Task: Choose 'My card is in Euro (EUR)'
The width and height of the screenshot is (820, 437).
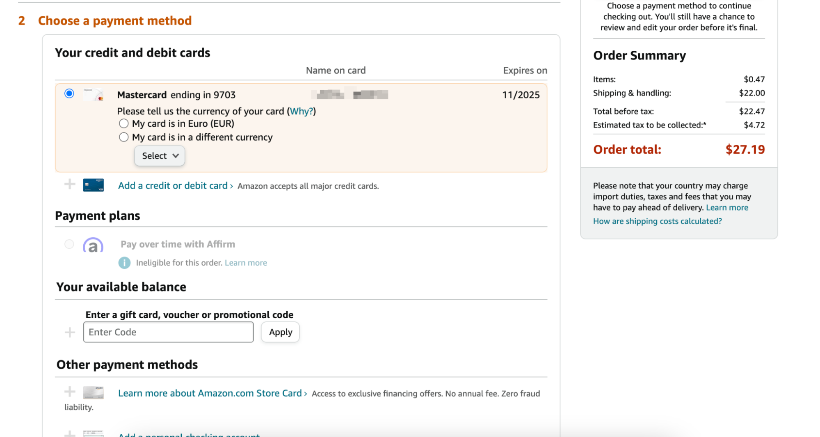Action: (123, 123)
